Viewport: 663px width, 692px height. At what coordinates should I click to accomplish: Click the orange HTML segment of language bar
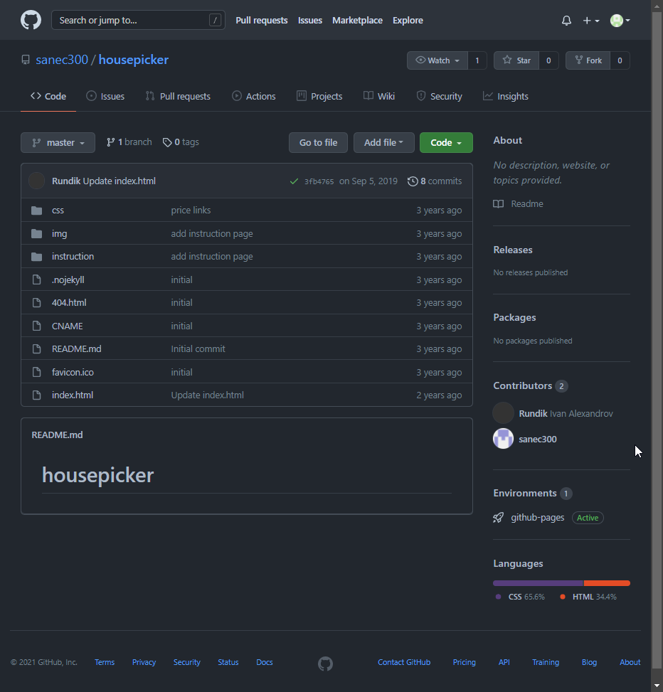(607, 583)
